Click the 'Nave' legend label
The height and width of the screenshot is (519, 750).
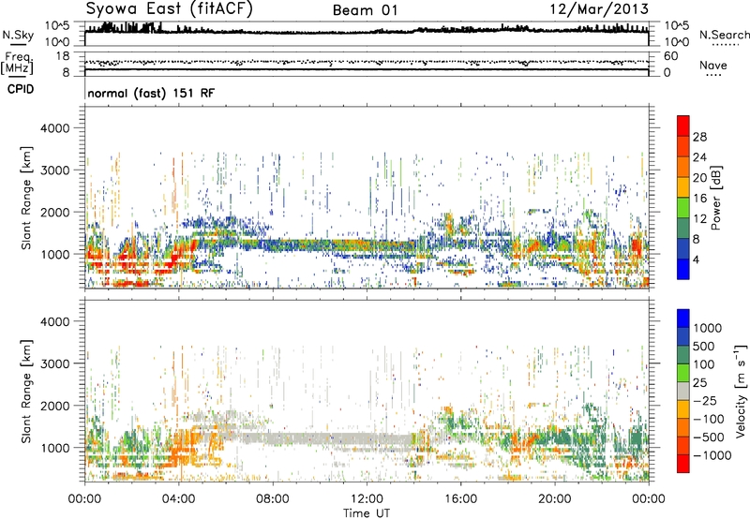tap(712, 66)
